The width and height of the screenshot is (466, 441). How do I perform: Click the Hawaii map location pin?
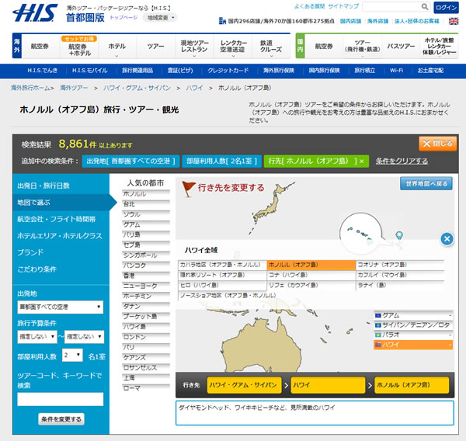tap(399, 235)
